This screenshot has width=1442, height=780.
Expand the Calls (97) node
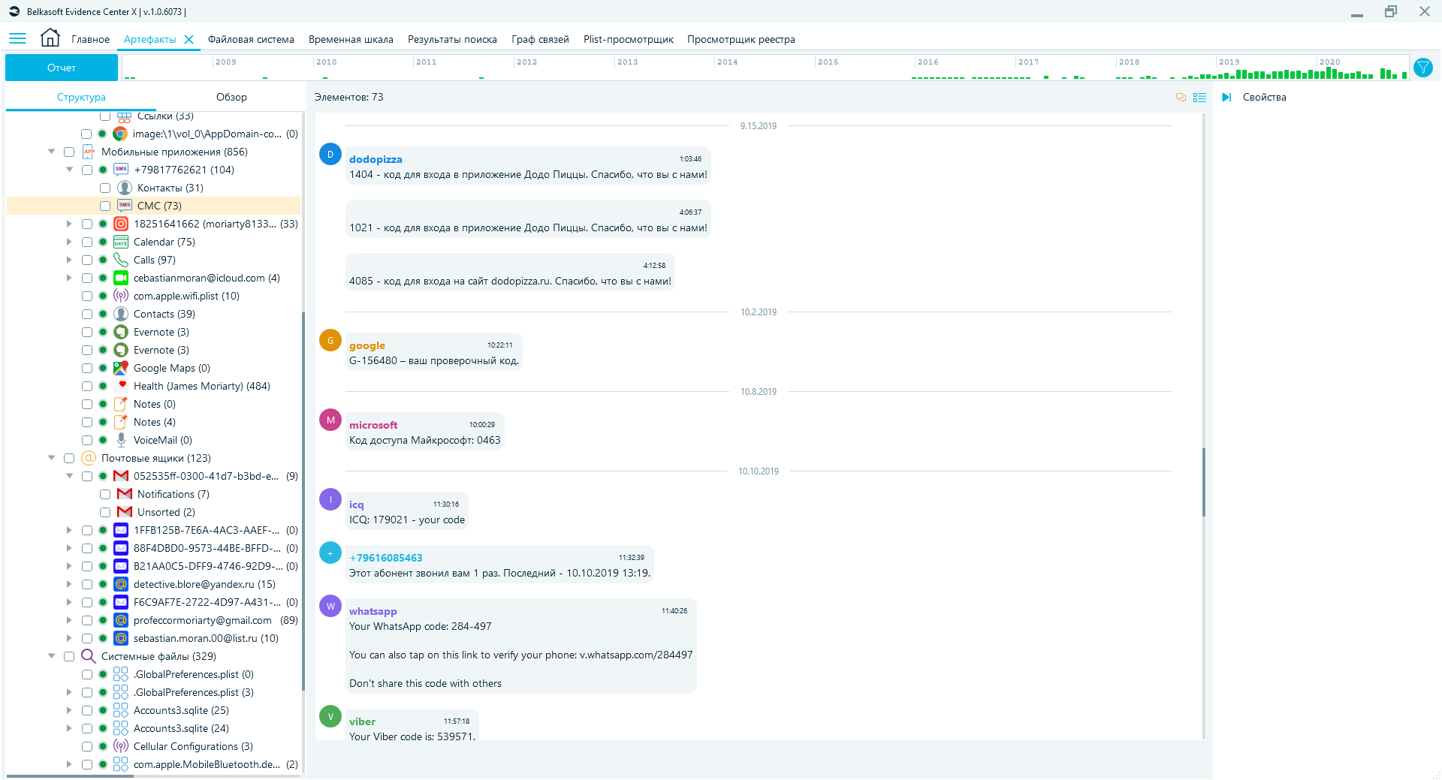(x=69, y=260)
